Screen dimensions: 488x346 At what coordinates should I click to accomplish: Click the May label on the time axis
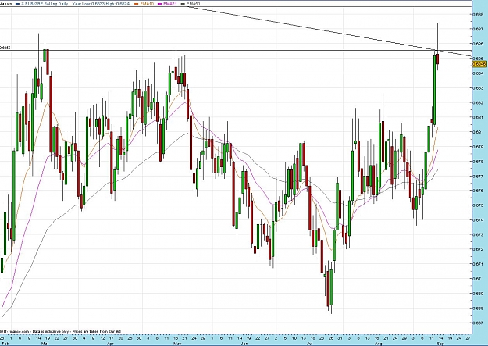pyautogui.click(x=178, y=344)
